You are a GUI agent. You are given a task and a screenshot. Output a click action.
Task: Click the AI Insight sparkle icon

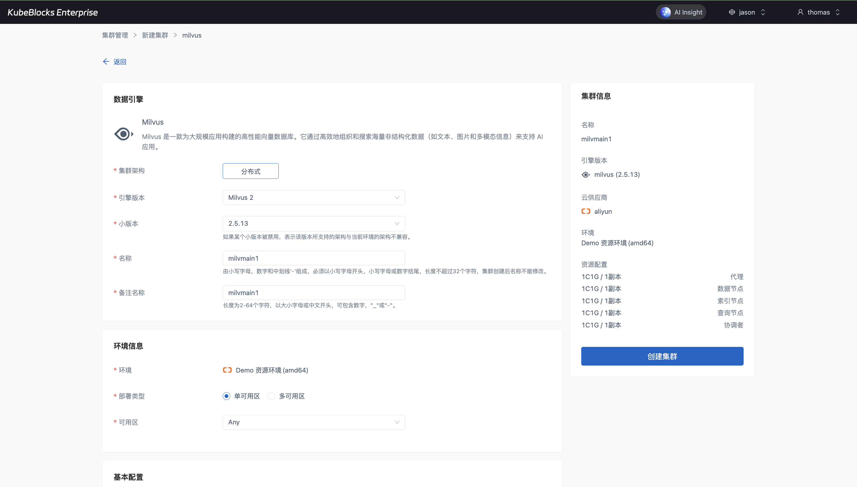click(x=665, y=12)
